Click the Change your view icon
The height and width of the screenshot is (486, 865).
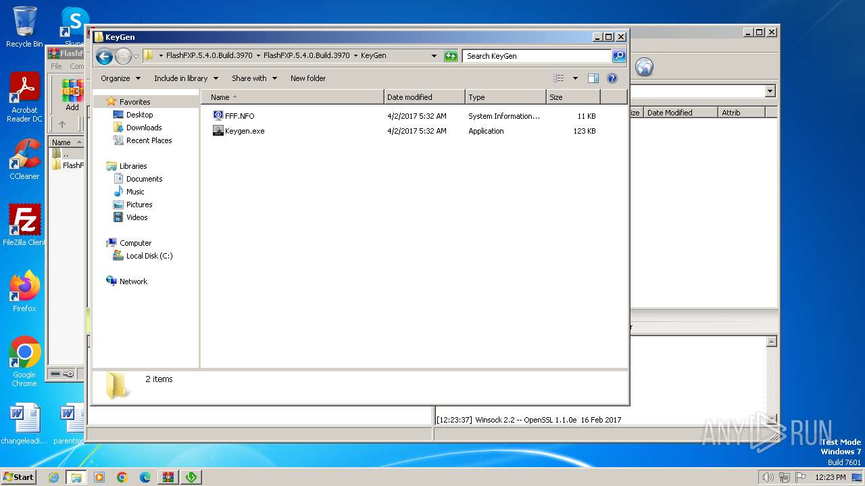tap(559, 78)
